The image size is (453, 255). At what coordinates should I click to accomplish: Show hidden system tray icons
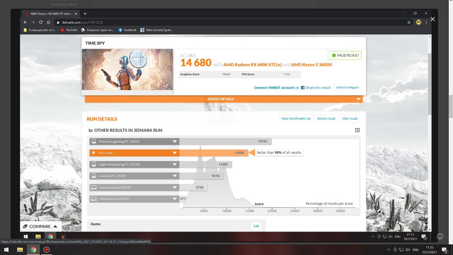388,250
